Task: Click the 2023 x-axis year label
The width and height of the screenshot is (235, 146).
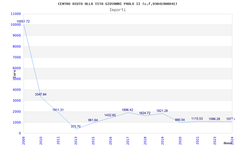Action: [215, 141]
